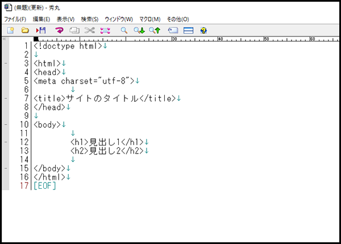Click the yellow Help globe icon
Viewport: 341px width, 244px height.
(204, 30)
